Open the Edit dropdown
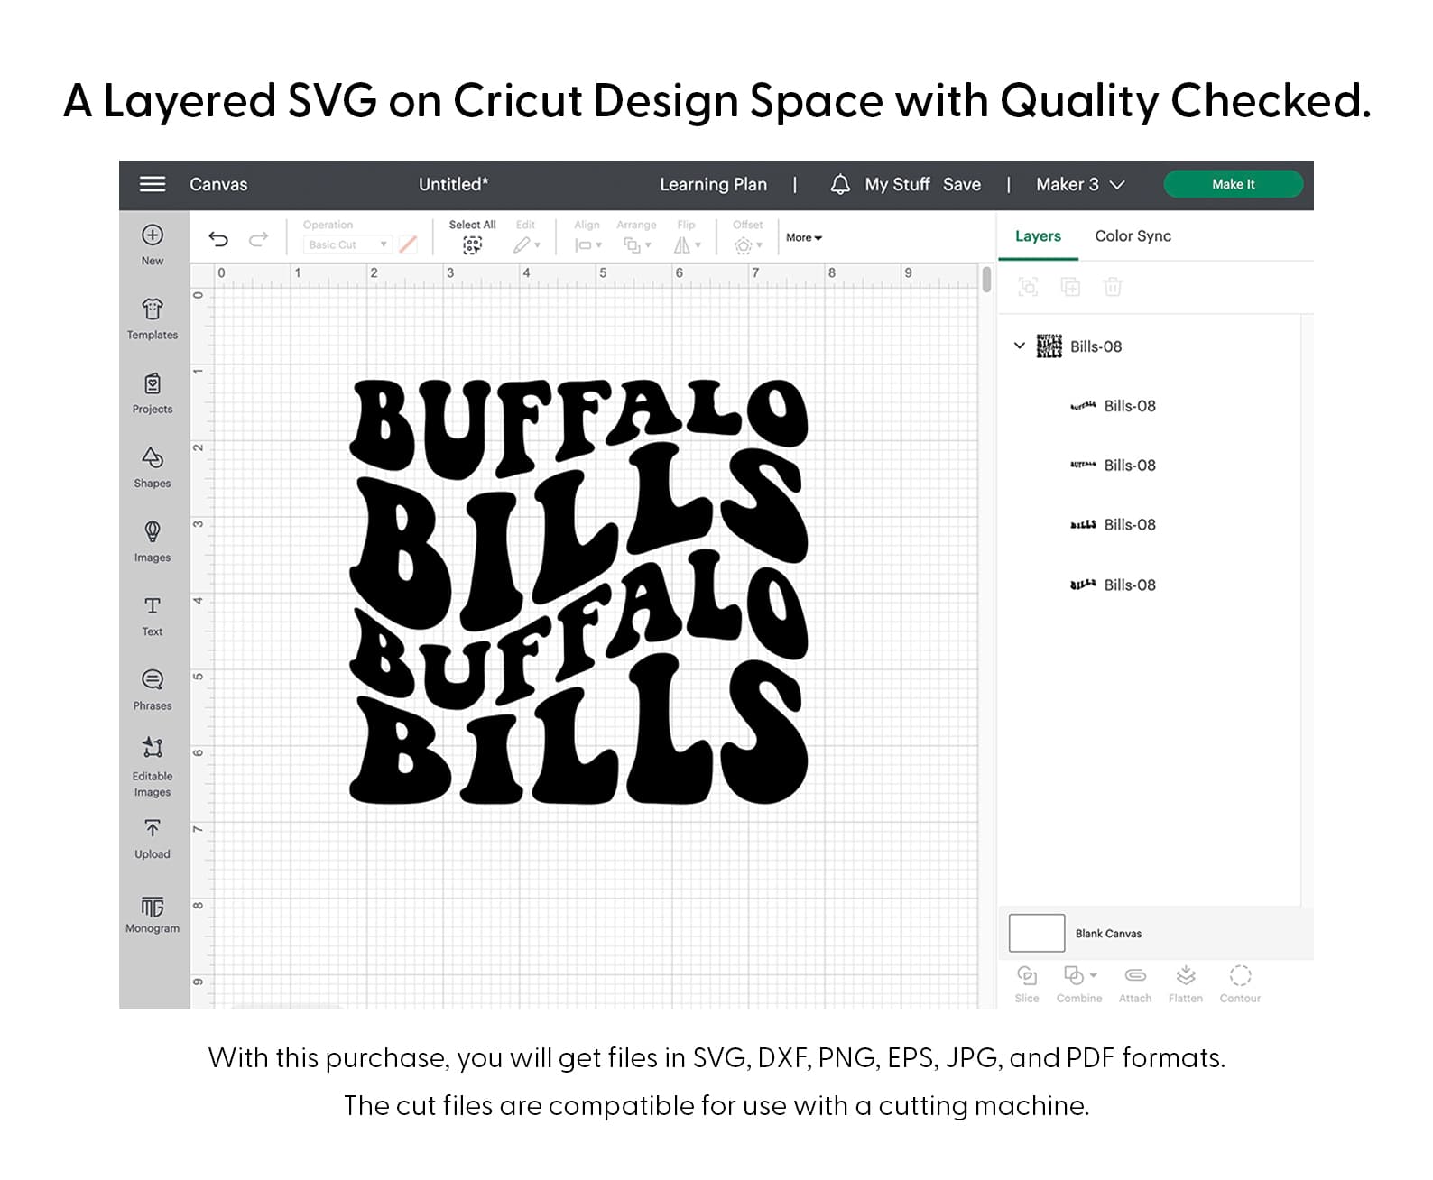Screen dimensions: 1433x1180 [527, 244]
